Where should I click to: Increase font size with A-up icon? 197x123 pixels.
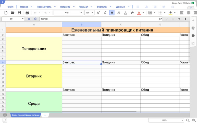(98, 13)
